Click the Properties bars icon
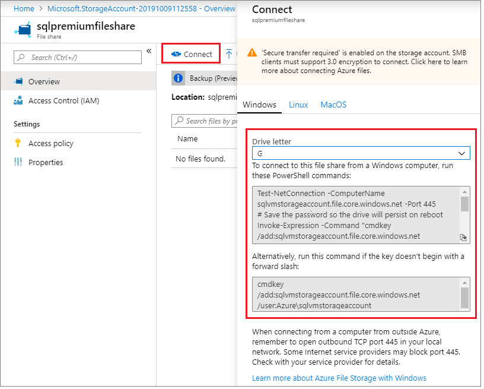This screenshot has height=389, width=484. coord(18,162)
